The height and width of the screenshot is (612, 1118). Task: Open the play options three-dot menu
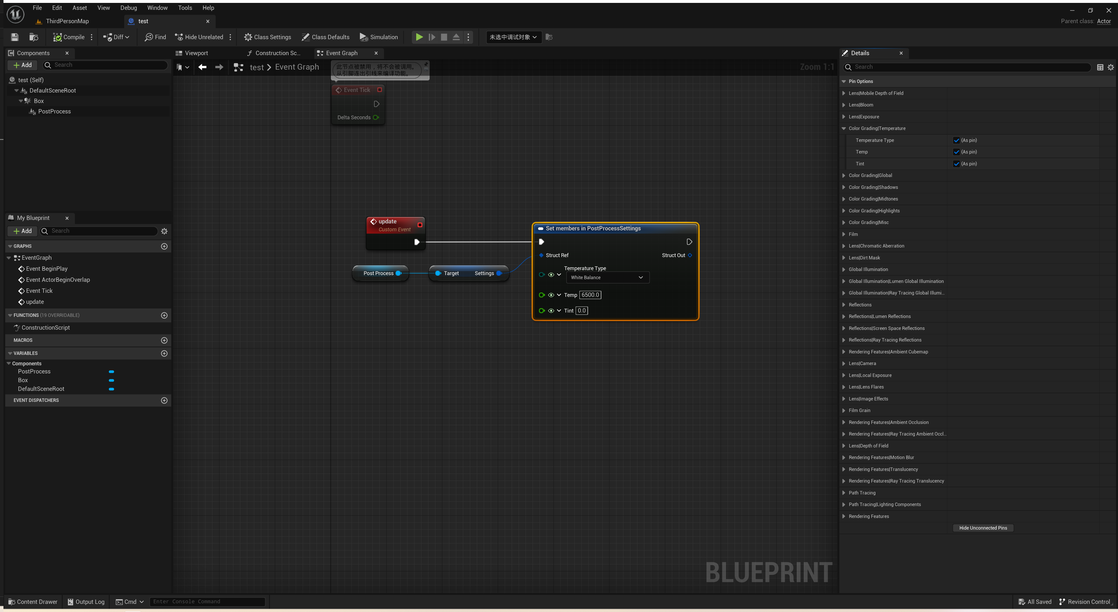(468, 37)
